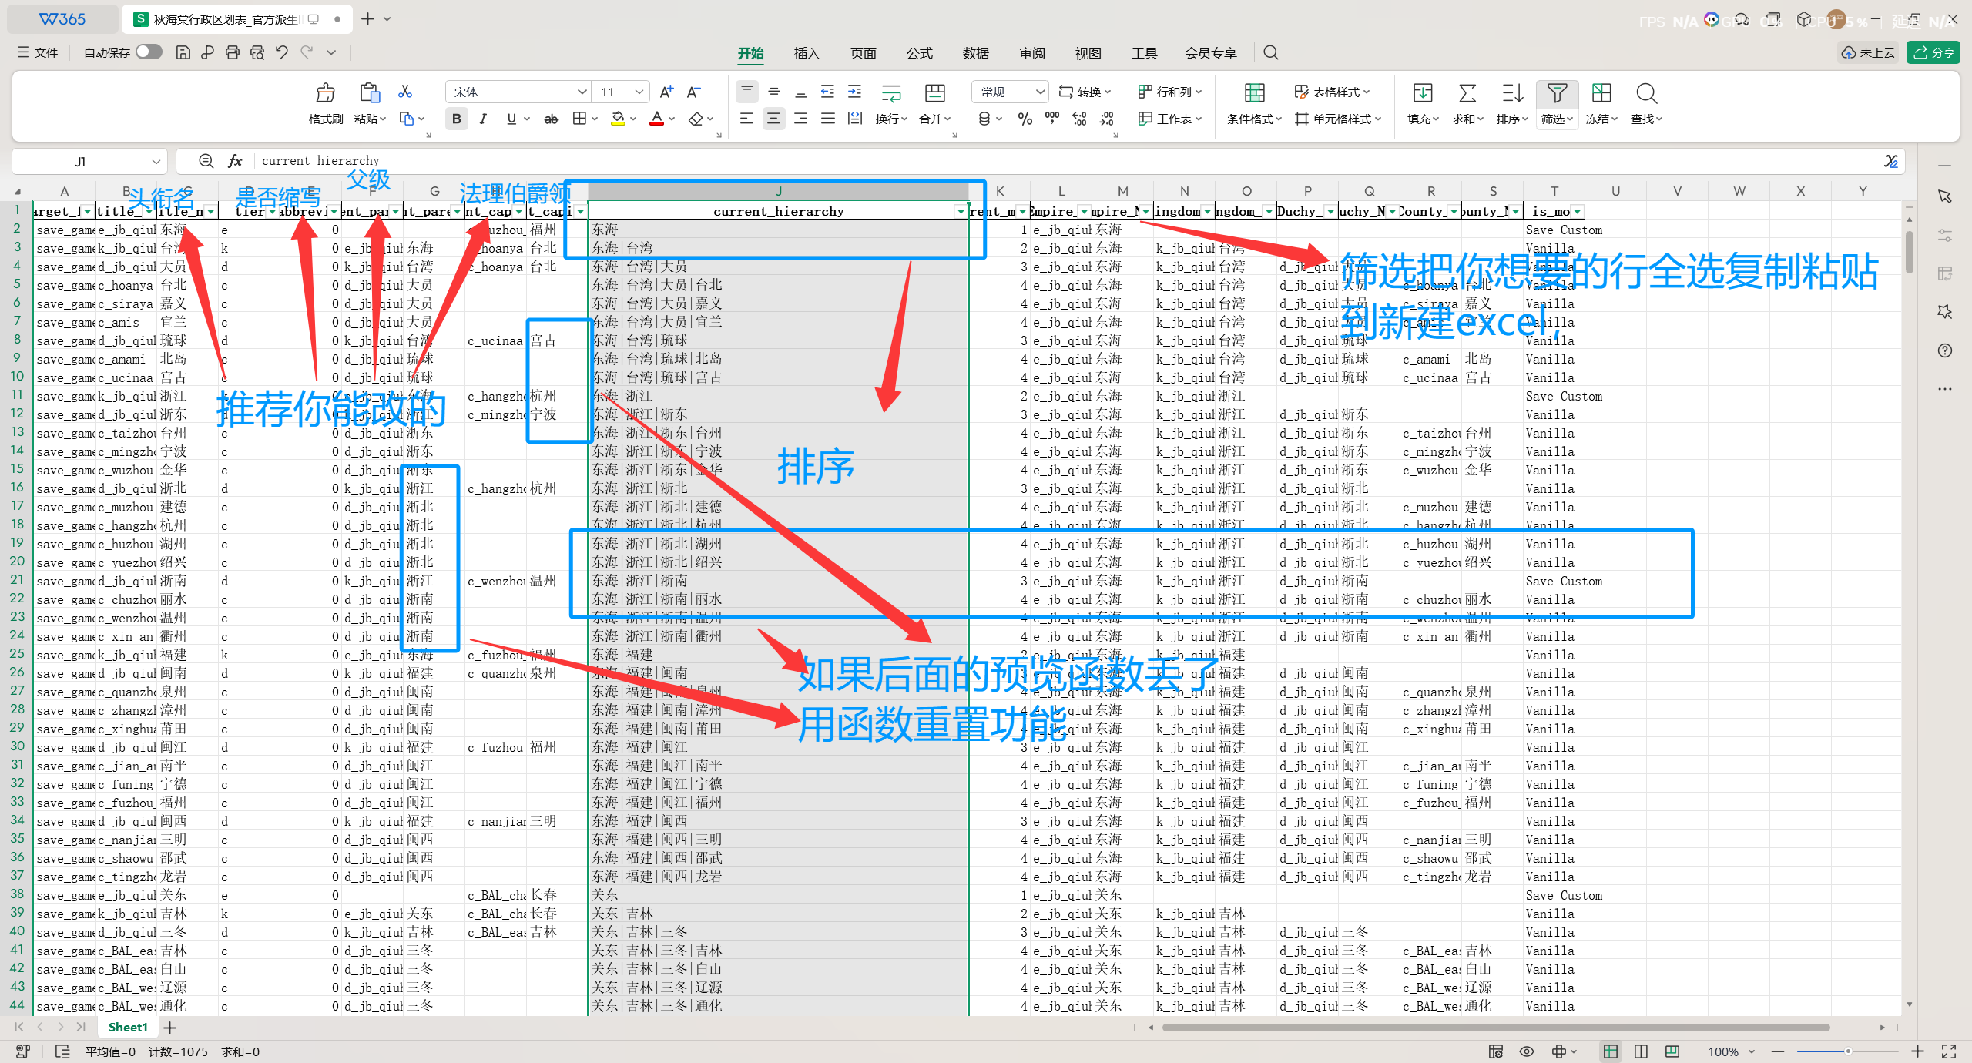Open the fill color swatch
The height and width of the screenshot is (1063, 1972).
[618, 119]
